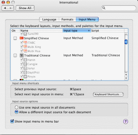
Task: Toggle the Tamil99 checkbox
Action: click(22, 34)
